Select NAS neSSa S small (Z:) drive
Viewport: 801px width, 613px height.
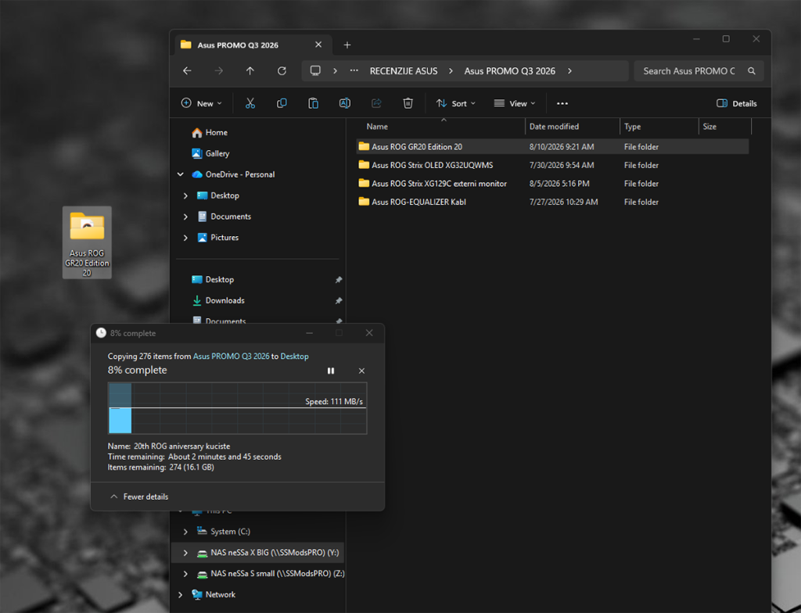point(271,574)
